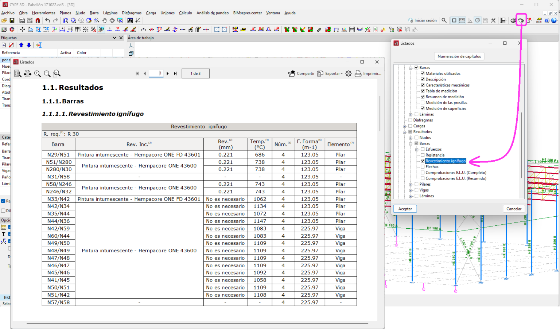Click the blue up arrow in Etiquetas panel
The height and width of the screenshot is (331, 560).
[x=21, y=45]
